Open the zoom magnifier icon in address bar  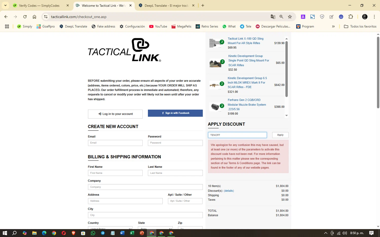tap(281, 17)
